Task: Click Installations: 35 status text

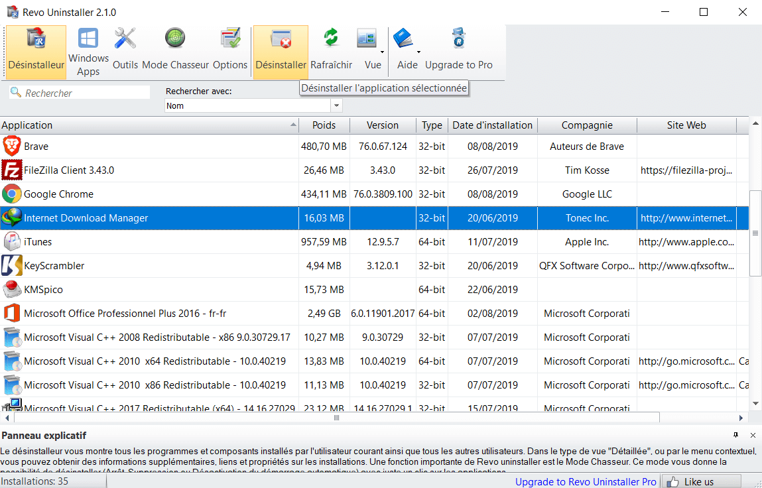Action: pos(34,481)
